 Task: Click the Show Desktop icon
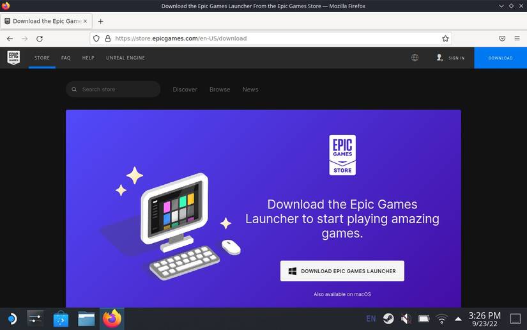pyautogui.click(x=516, y=318)
